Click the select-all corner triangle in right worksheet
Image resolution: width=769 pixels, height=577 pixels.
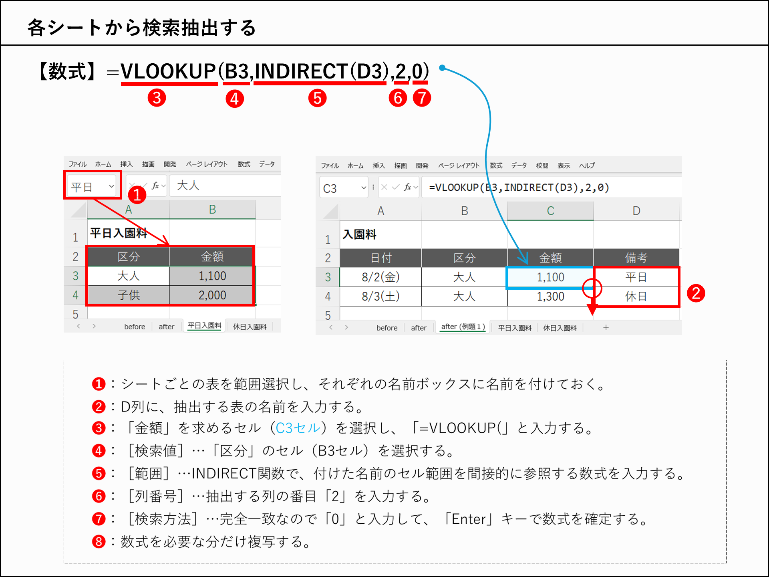point(331,211)
